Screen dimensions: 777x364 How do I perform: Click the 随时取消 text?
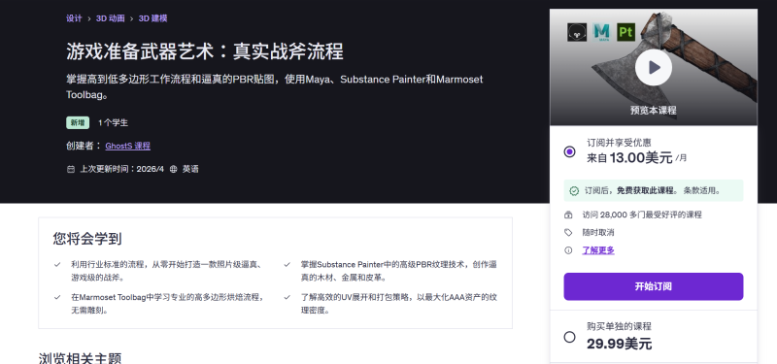click(x=598, y=233)
